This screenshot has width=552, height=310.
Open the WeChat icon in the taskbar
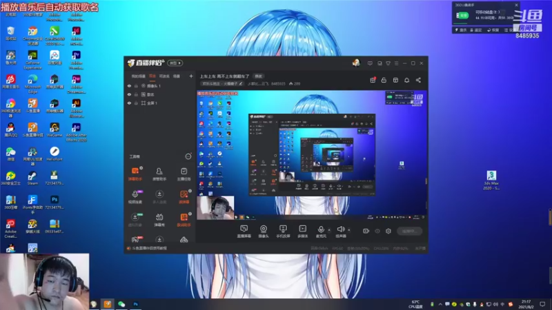(121, 304)
